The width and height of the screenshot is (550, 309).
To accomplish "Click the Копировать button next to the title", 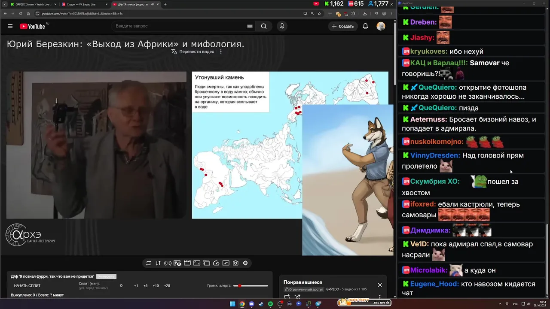I will pos(106,276).
